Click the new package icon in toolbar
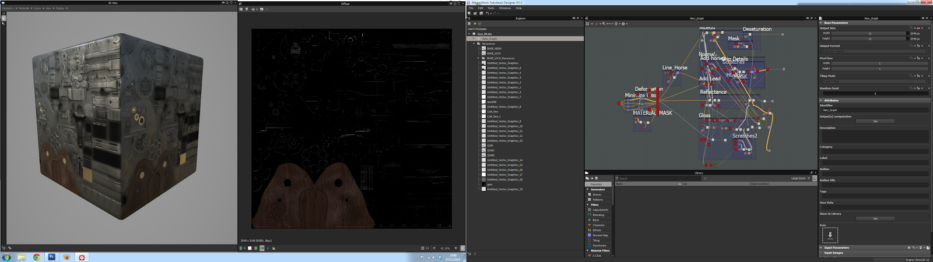This screenshot has height=262, width=933. [x=469, y=13]
